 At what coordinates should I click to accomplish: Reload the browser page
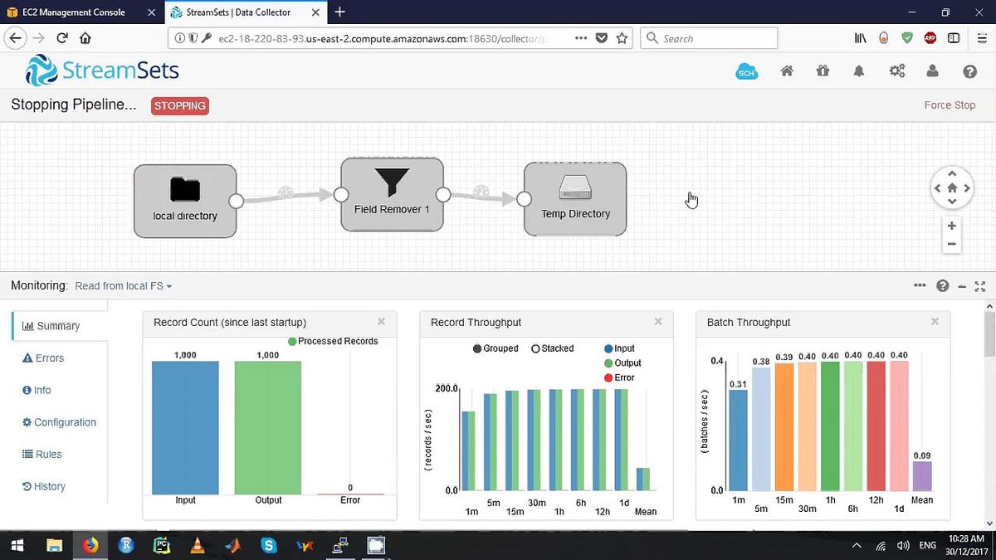pyautogui.click(x=61, y=38)
